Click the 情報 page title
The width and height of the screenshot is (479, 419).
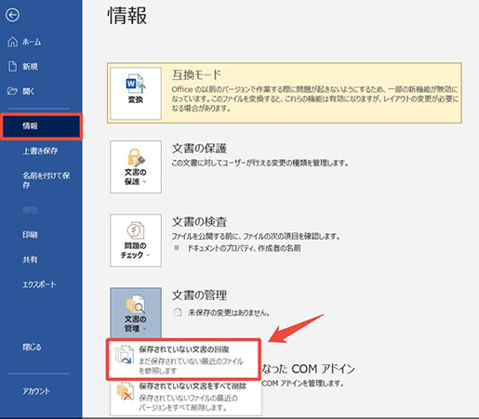127,16
